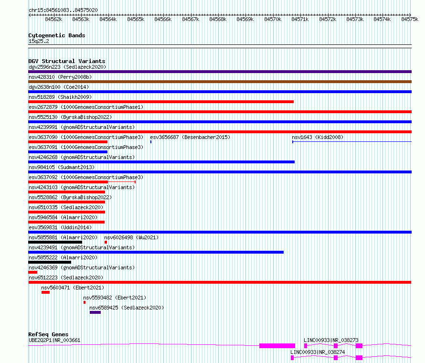Open the nsv5946584 (Almarri2020) variant label

[63, 217]
